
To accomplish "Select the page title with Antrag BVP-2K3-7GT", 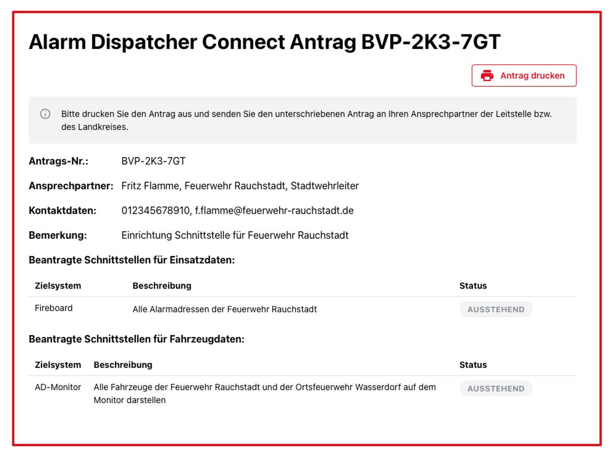I will [264, 42].
